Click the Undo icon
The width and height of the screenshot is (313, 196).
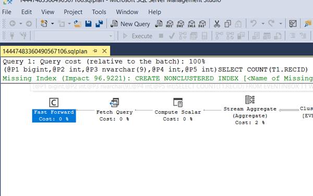click(254, 23)
